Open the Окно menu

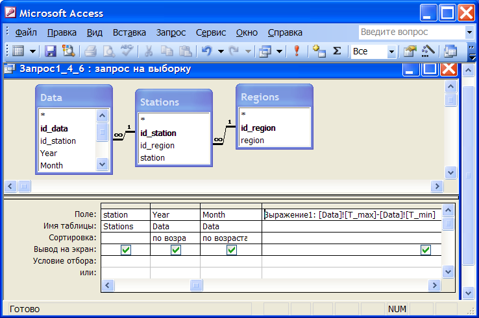(247, 32)
